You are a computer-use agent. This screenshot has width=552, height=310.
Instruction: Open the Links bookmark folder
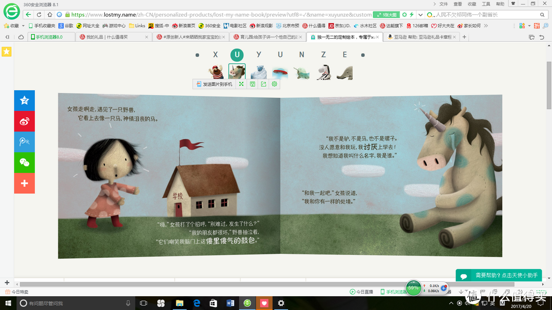137,25
